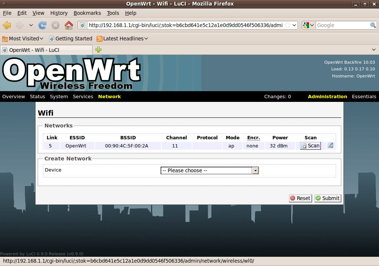Click the stop loading icon

56,25
